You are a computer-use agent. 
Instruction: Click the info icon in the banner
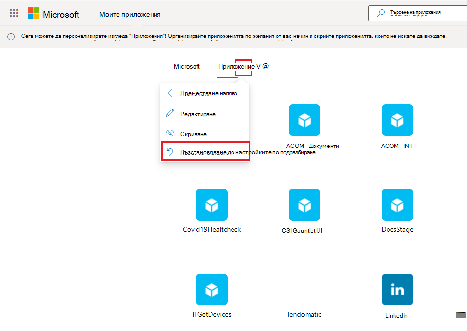pyautogui.click(x=11, y=37)
